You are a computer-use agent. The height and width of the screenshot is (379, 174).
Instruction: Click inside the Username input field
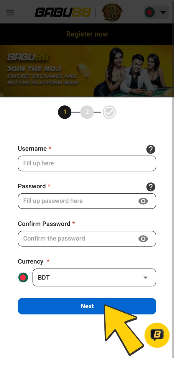point(87,163)
